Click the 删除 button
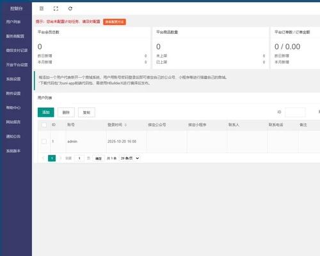Image resolution: width=320 pixels, height=256 pixels. 66,112
